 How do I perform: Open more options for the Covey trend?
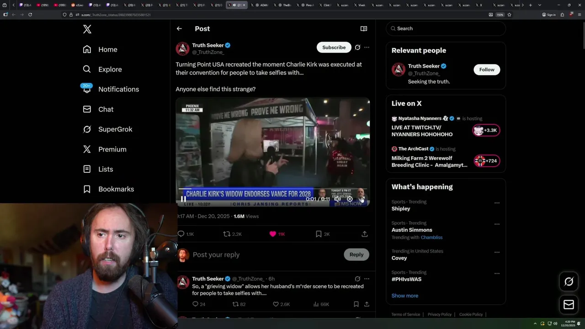[x=497, y=252]
